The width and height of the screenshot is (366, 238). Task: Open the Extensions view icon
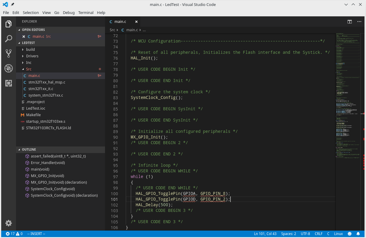[x=9, y=83]
